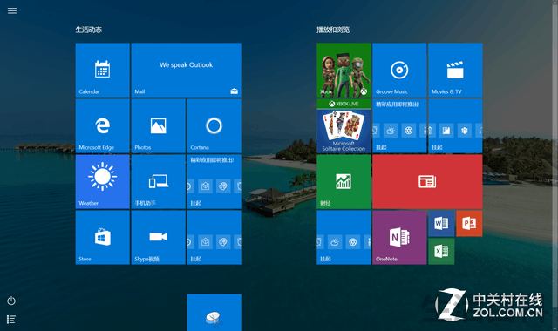
Task: Show the All apps list
Action: [11, 320]
